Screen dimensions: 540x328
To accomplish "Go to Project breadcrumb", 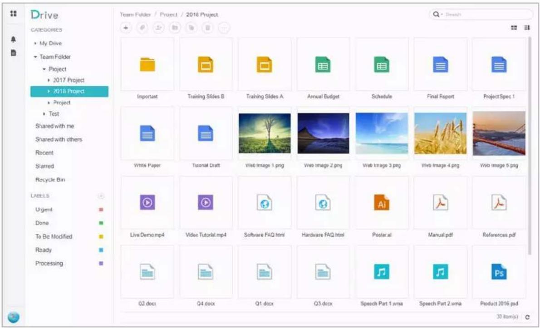I will pyautogui.click(x=169, y=15).
